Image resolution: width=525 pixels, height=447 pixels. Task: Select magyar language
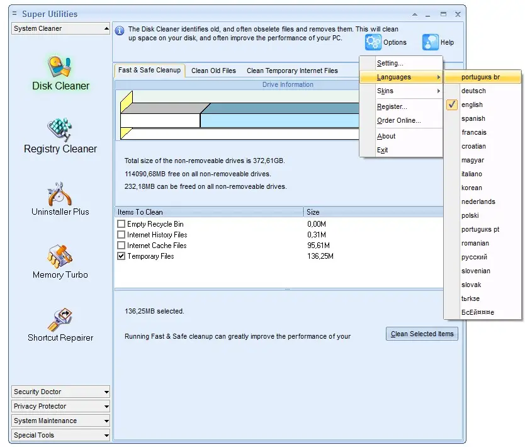tap(482, 160)
